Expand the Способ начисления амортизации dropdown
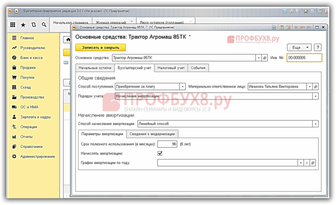Screen dimensions: 336x205 click(315, 124)
